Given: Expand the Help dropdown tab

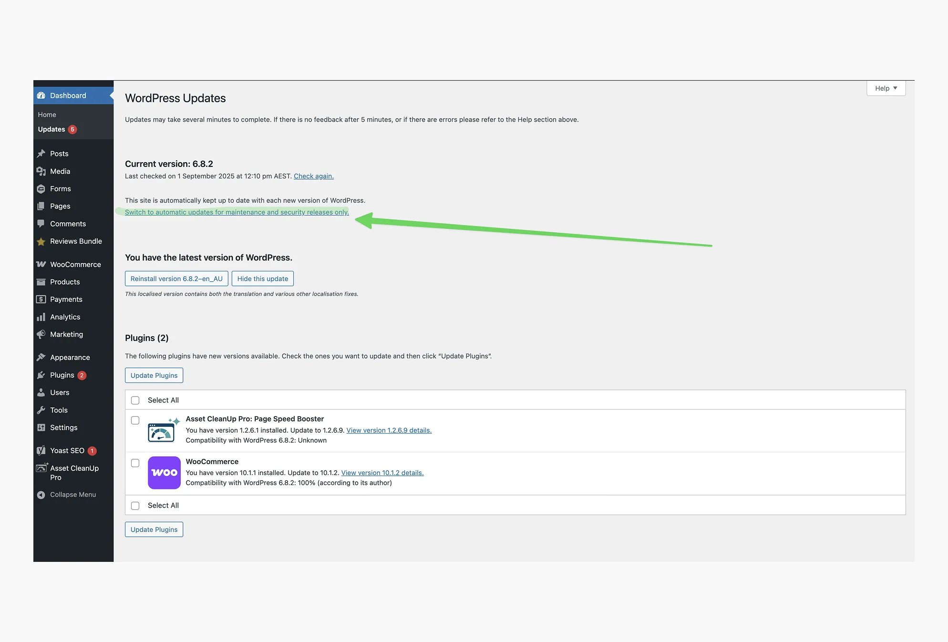Looking at the screenshot, I should [x=886, y=88].
